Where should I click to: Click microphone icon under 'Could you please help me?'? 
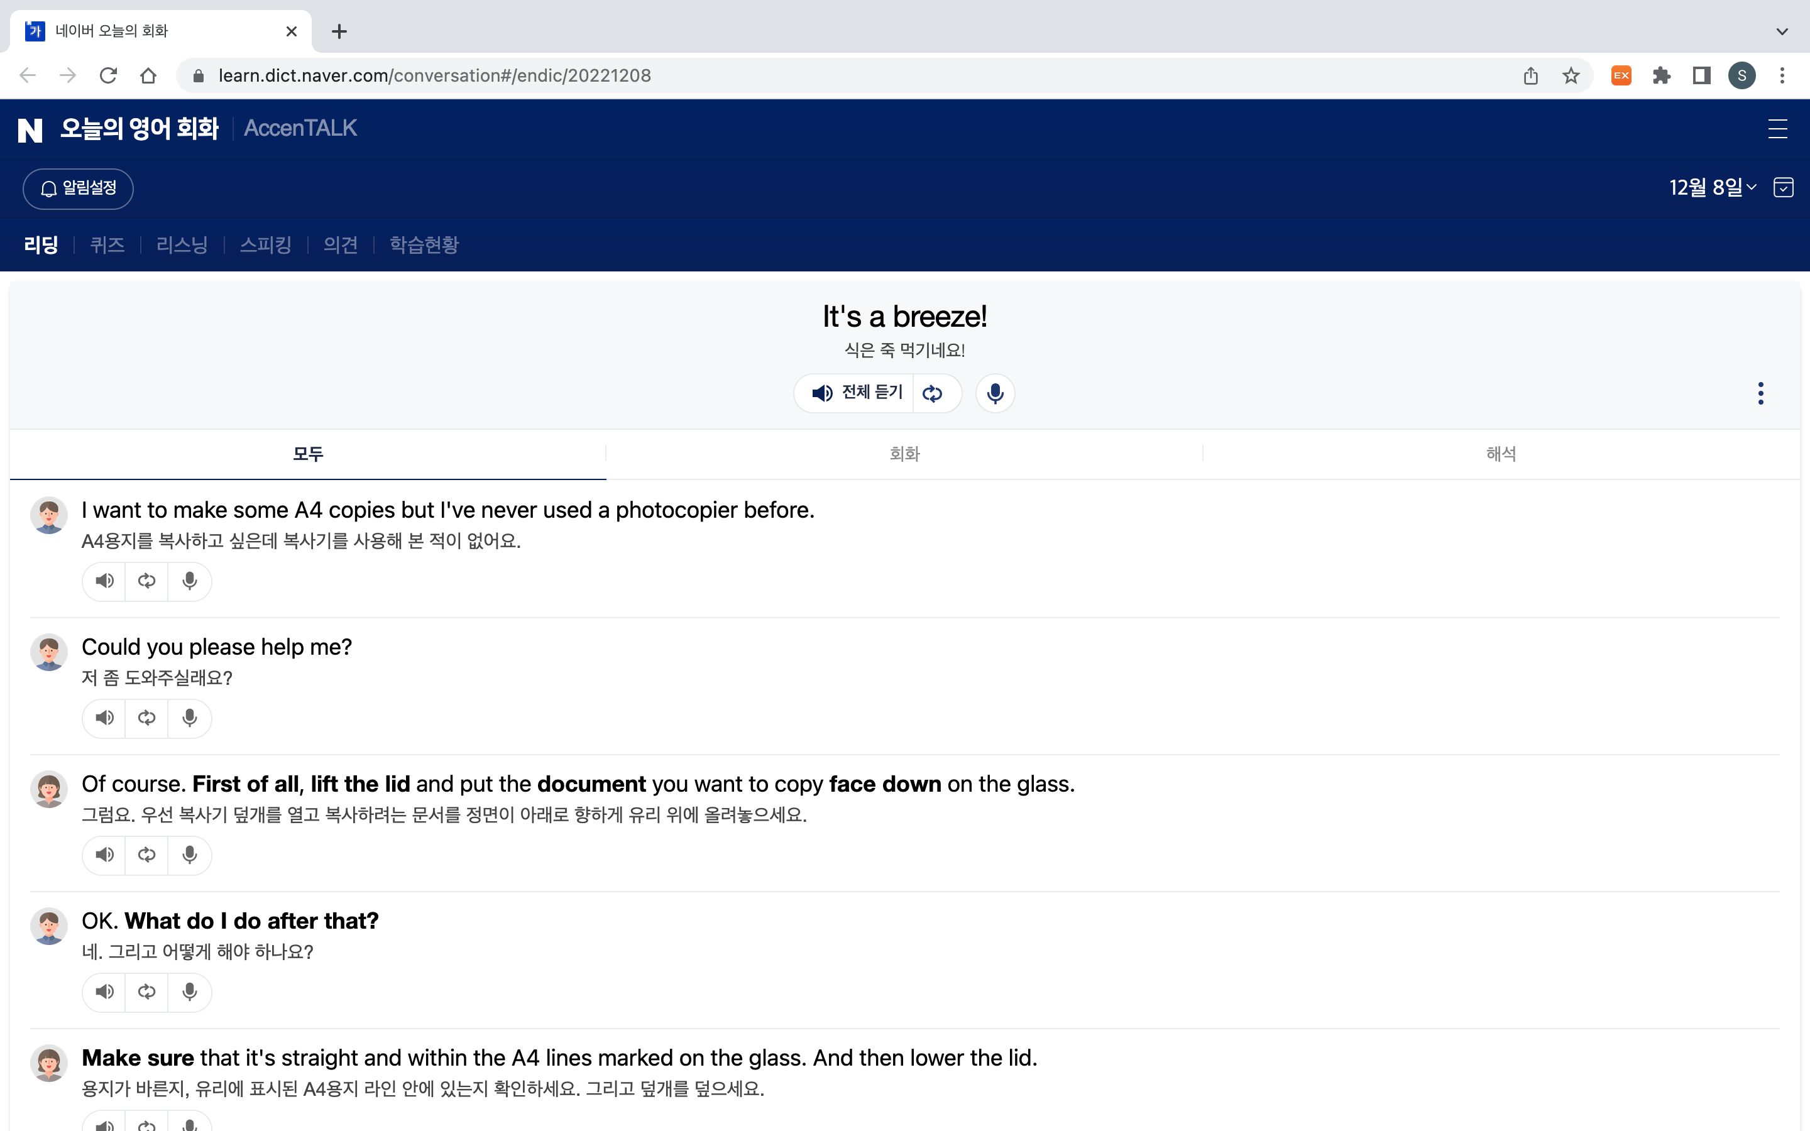pyautogui.click(x=189, y=718)
